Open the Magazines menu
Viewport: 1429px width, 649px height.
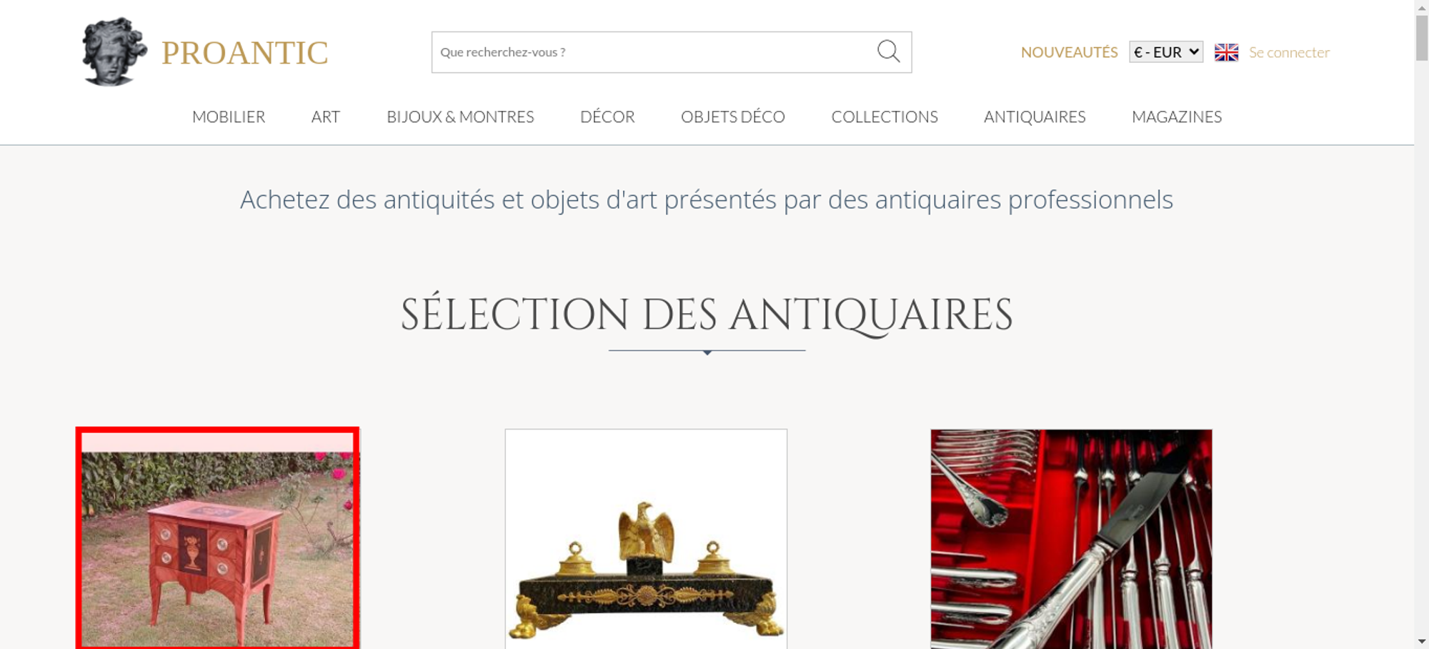1177,117
